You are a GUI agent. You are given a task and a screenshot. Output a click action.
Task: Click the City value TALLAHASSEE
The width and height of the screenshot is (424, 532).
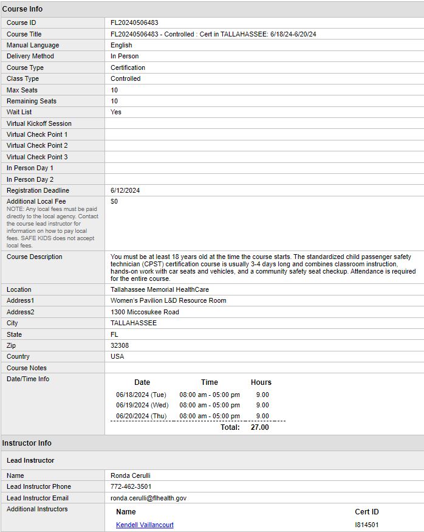tap(134, 323)
